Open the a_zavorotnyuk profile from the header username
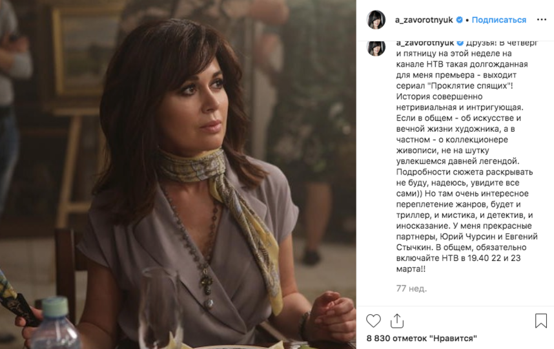554x349 pixels. 424,20
